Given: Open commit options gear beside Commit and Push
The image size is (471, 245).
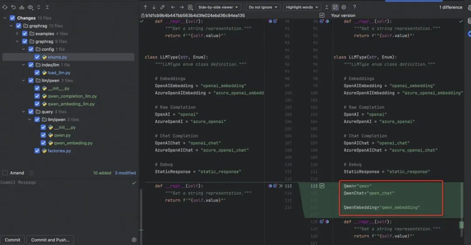Looking at the screenshot, I should point(134,240).
